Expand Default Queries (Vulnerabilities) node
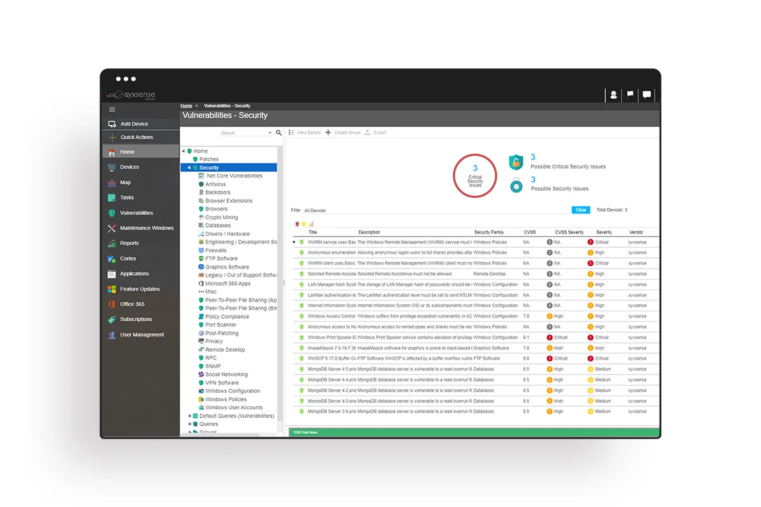 (x=190, y=416)
